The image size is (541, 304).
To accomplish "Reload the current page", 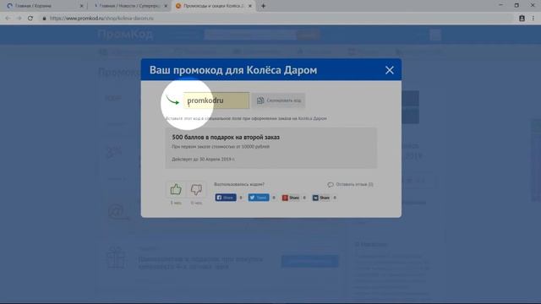I will [30, 19].
